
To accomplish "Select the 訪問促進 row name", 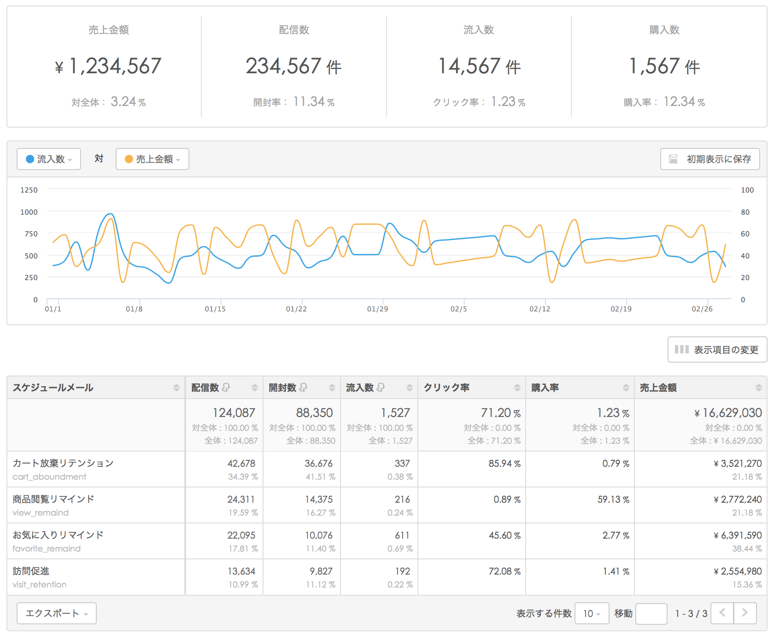I will click(x=31, y=571).
